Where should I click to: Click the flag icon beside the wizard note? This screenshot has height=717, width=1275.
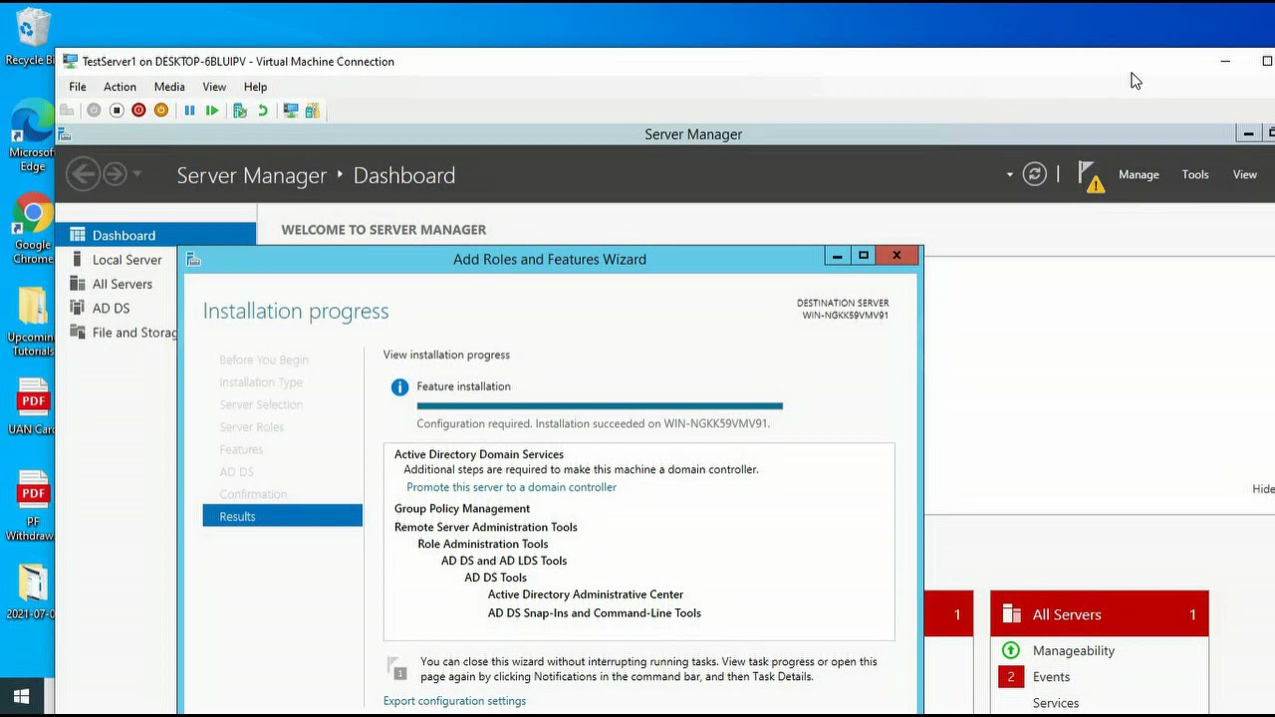[x=396, y=667]
